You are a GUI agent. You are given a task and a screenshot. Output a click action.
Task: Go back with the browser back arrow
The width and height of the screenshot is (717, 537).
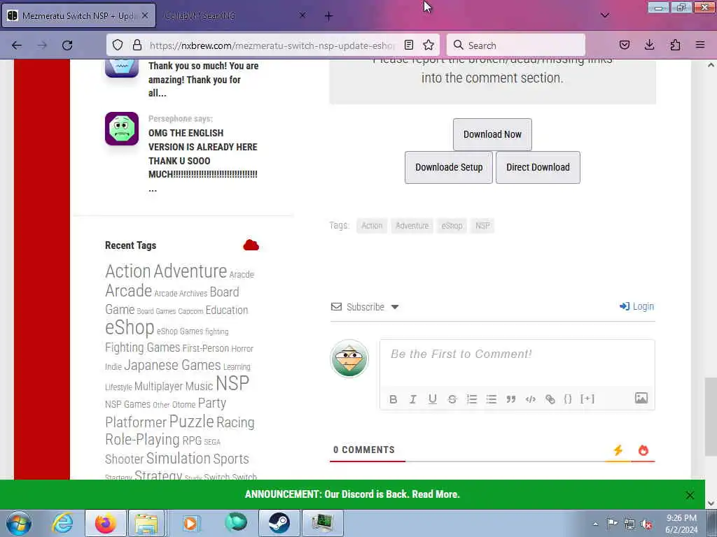pos(17,45)
